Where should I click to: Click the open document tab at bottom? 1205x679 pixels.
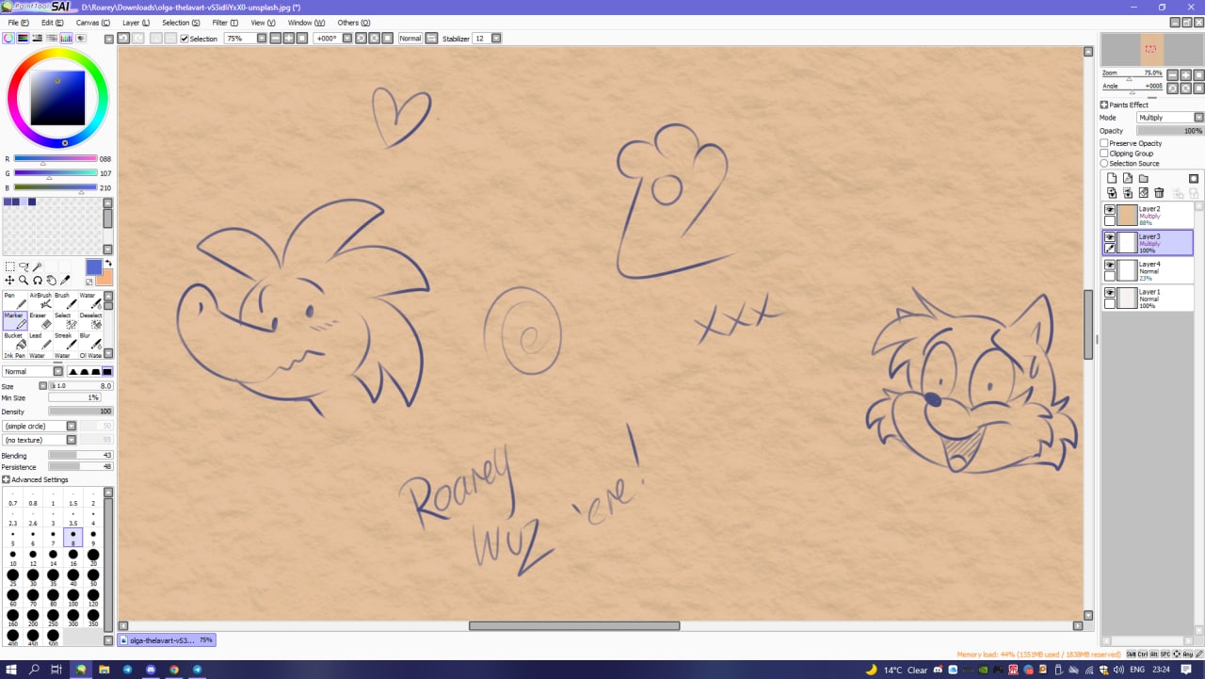pos(167,640)
